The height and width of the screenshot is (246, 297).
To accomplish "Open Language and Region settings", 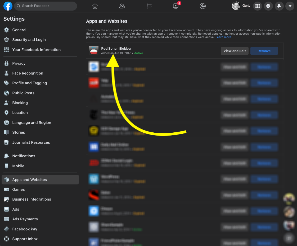I will point(40,123).
